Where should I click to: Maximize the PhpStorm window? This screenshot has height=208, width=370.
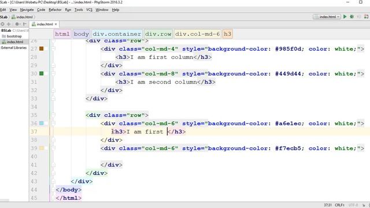point(361,2)
